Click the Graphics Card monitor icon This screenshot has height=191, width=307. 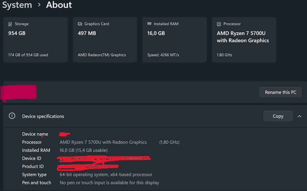(x=80, y=24)
